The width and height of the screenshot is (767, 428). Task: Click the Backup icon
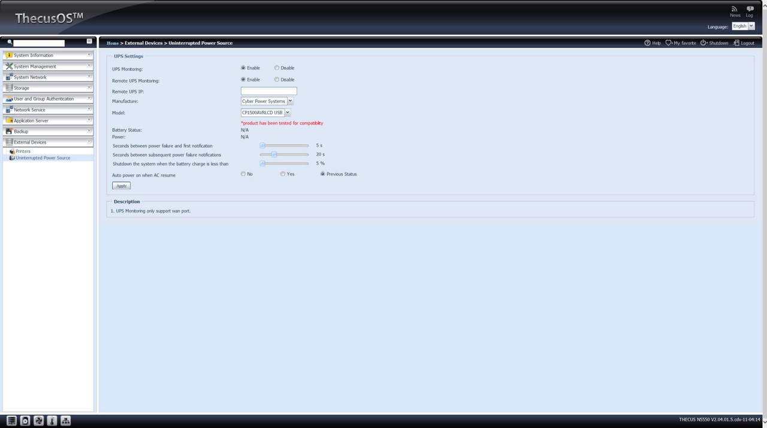9,131
